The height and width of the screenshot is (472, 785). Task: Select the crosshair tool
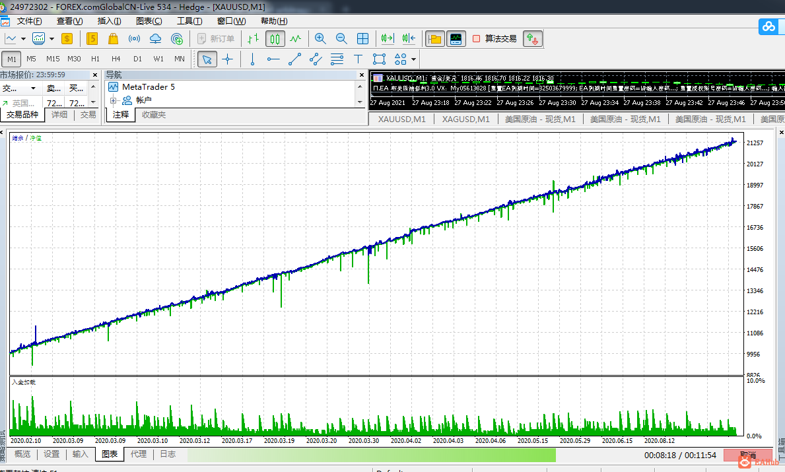[228, 59]
